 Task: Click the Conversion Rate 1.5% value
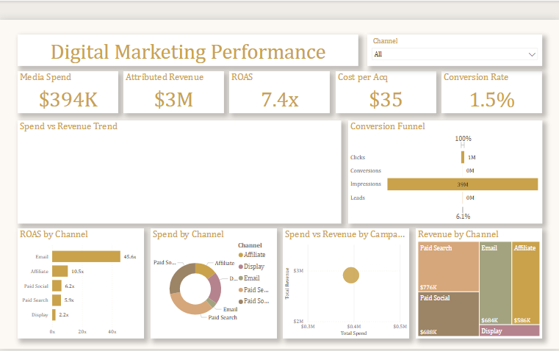point(492,100)
